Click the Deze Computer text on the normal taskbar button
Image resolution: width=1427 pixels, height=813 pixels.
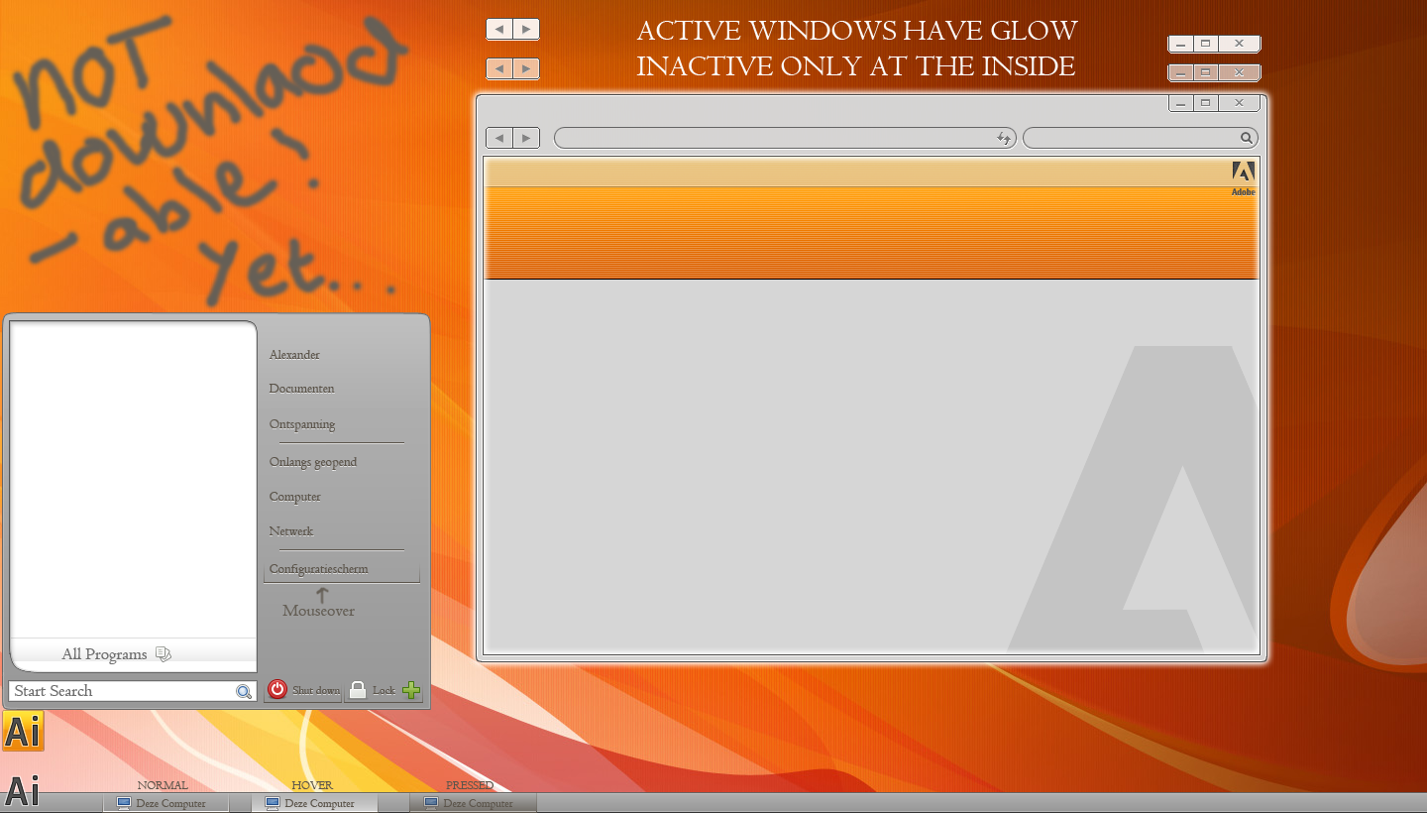click(171, 804)
